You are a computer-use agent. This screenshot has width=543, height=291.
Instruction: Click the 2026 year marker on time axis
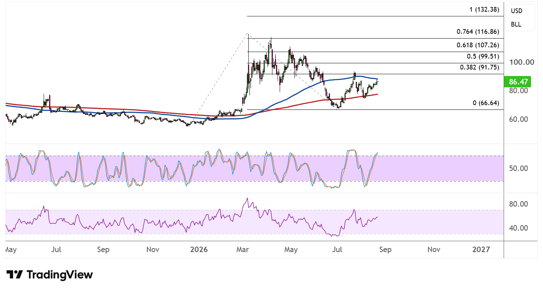pyautogui.click(x=199, y=250)
